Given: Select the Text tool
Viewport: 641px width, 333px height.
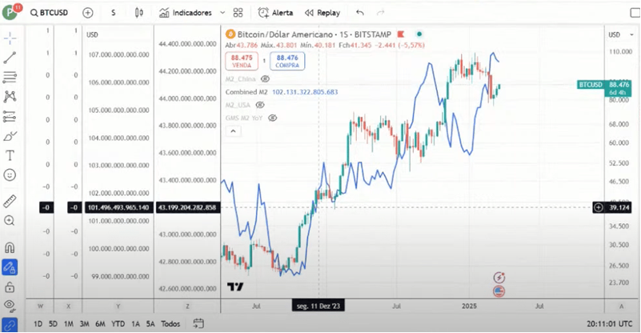Looking at the screenshot, I should [10, 155].
